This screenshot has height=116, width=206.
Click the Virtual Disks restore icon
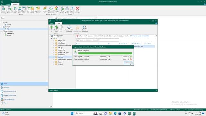coord(20,10)
